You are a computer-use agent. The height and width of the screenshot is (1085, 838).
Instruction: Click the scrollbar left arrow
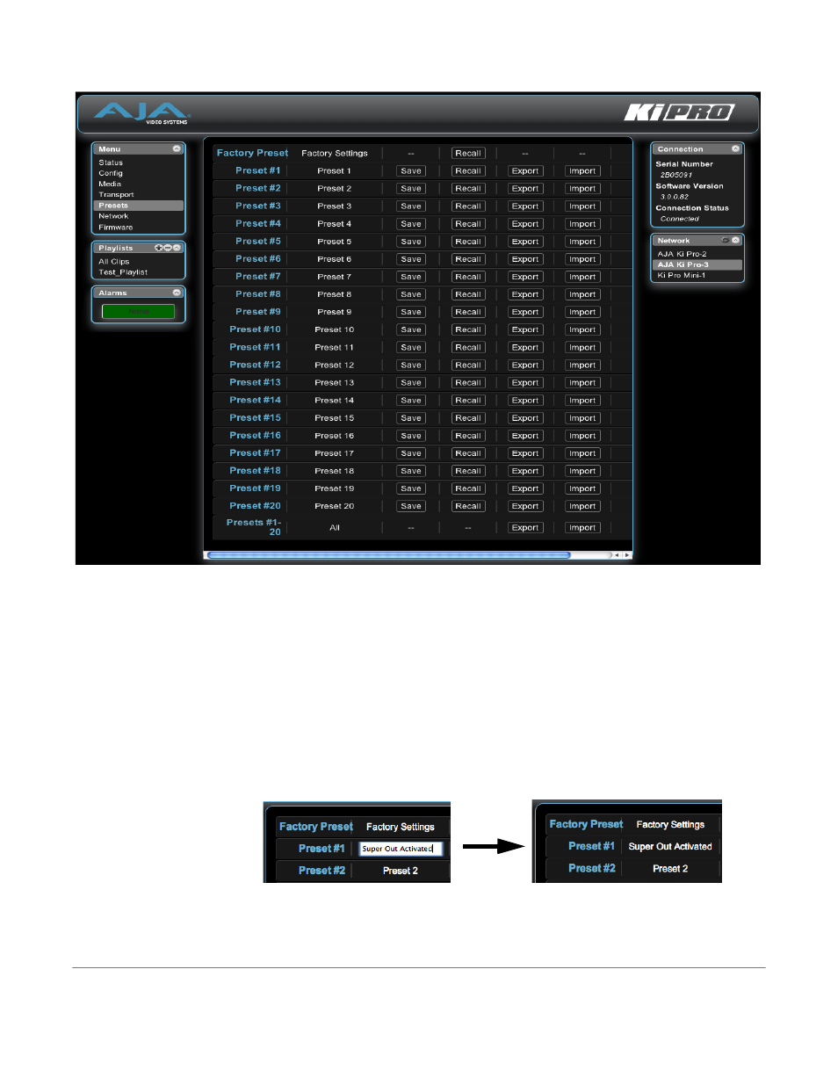(617, 555)
